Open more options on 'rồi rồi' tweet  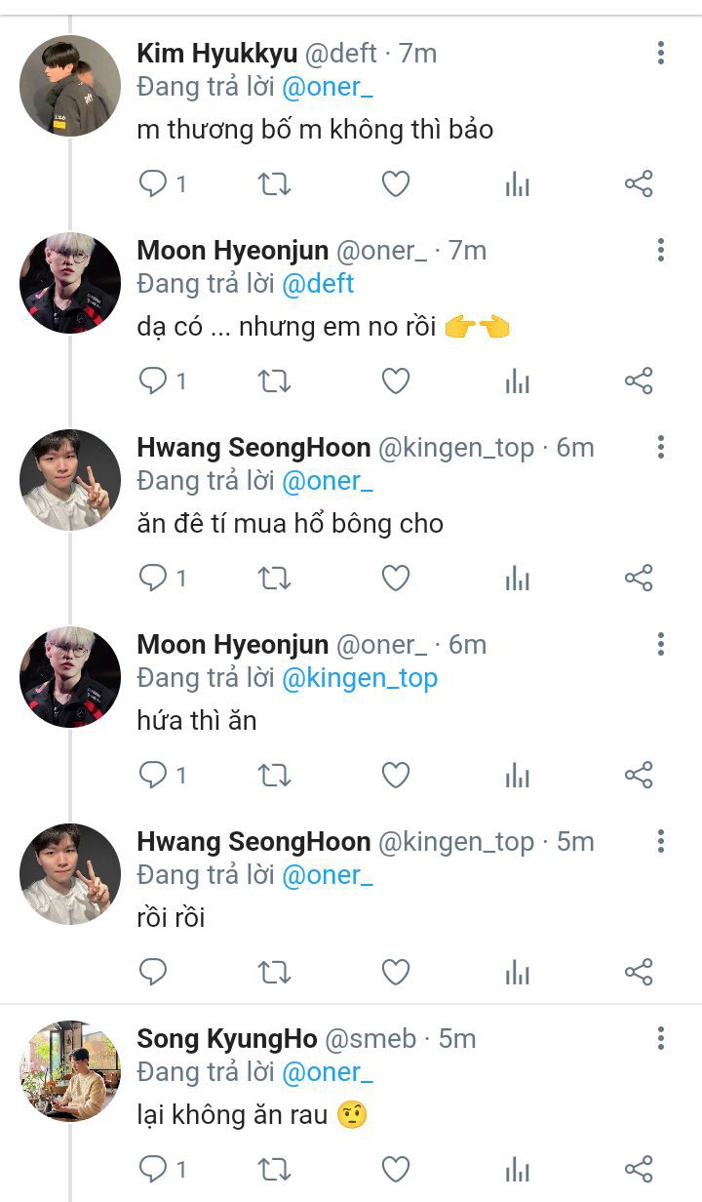pyautogui.click(x=661, y=842)
